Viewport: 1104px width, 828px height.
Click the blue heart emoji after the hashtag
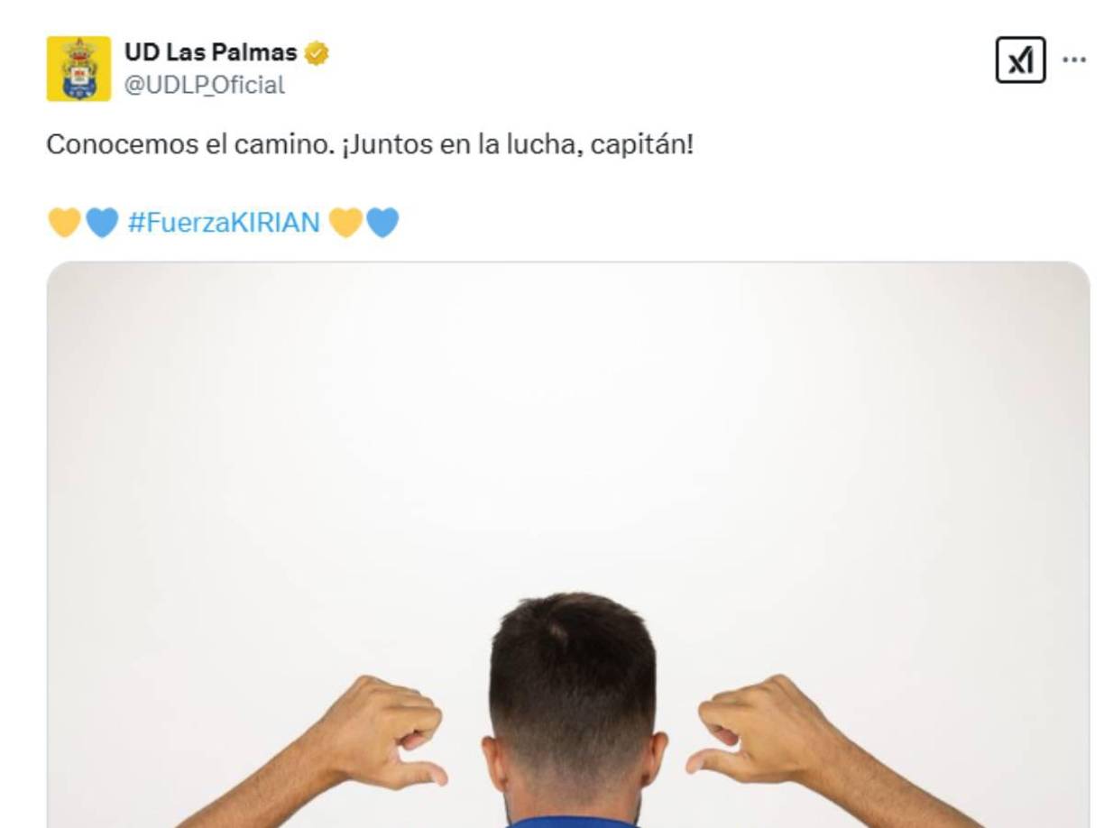pos(382,222)
